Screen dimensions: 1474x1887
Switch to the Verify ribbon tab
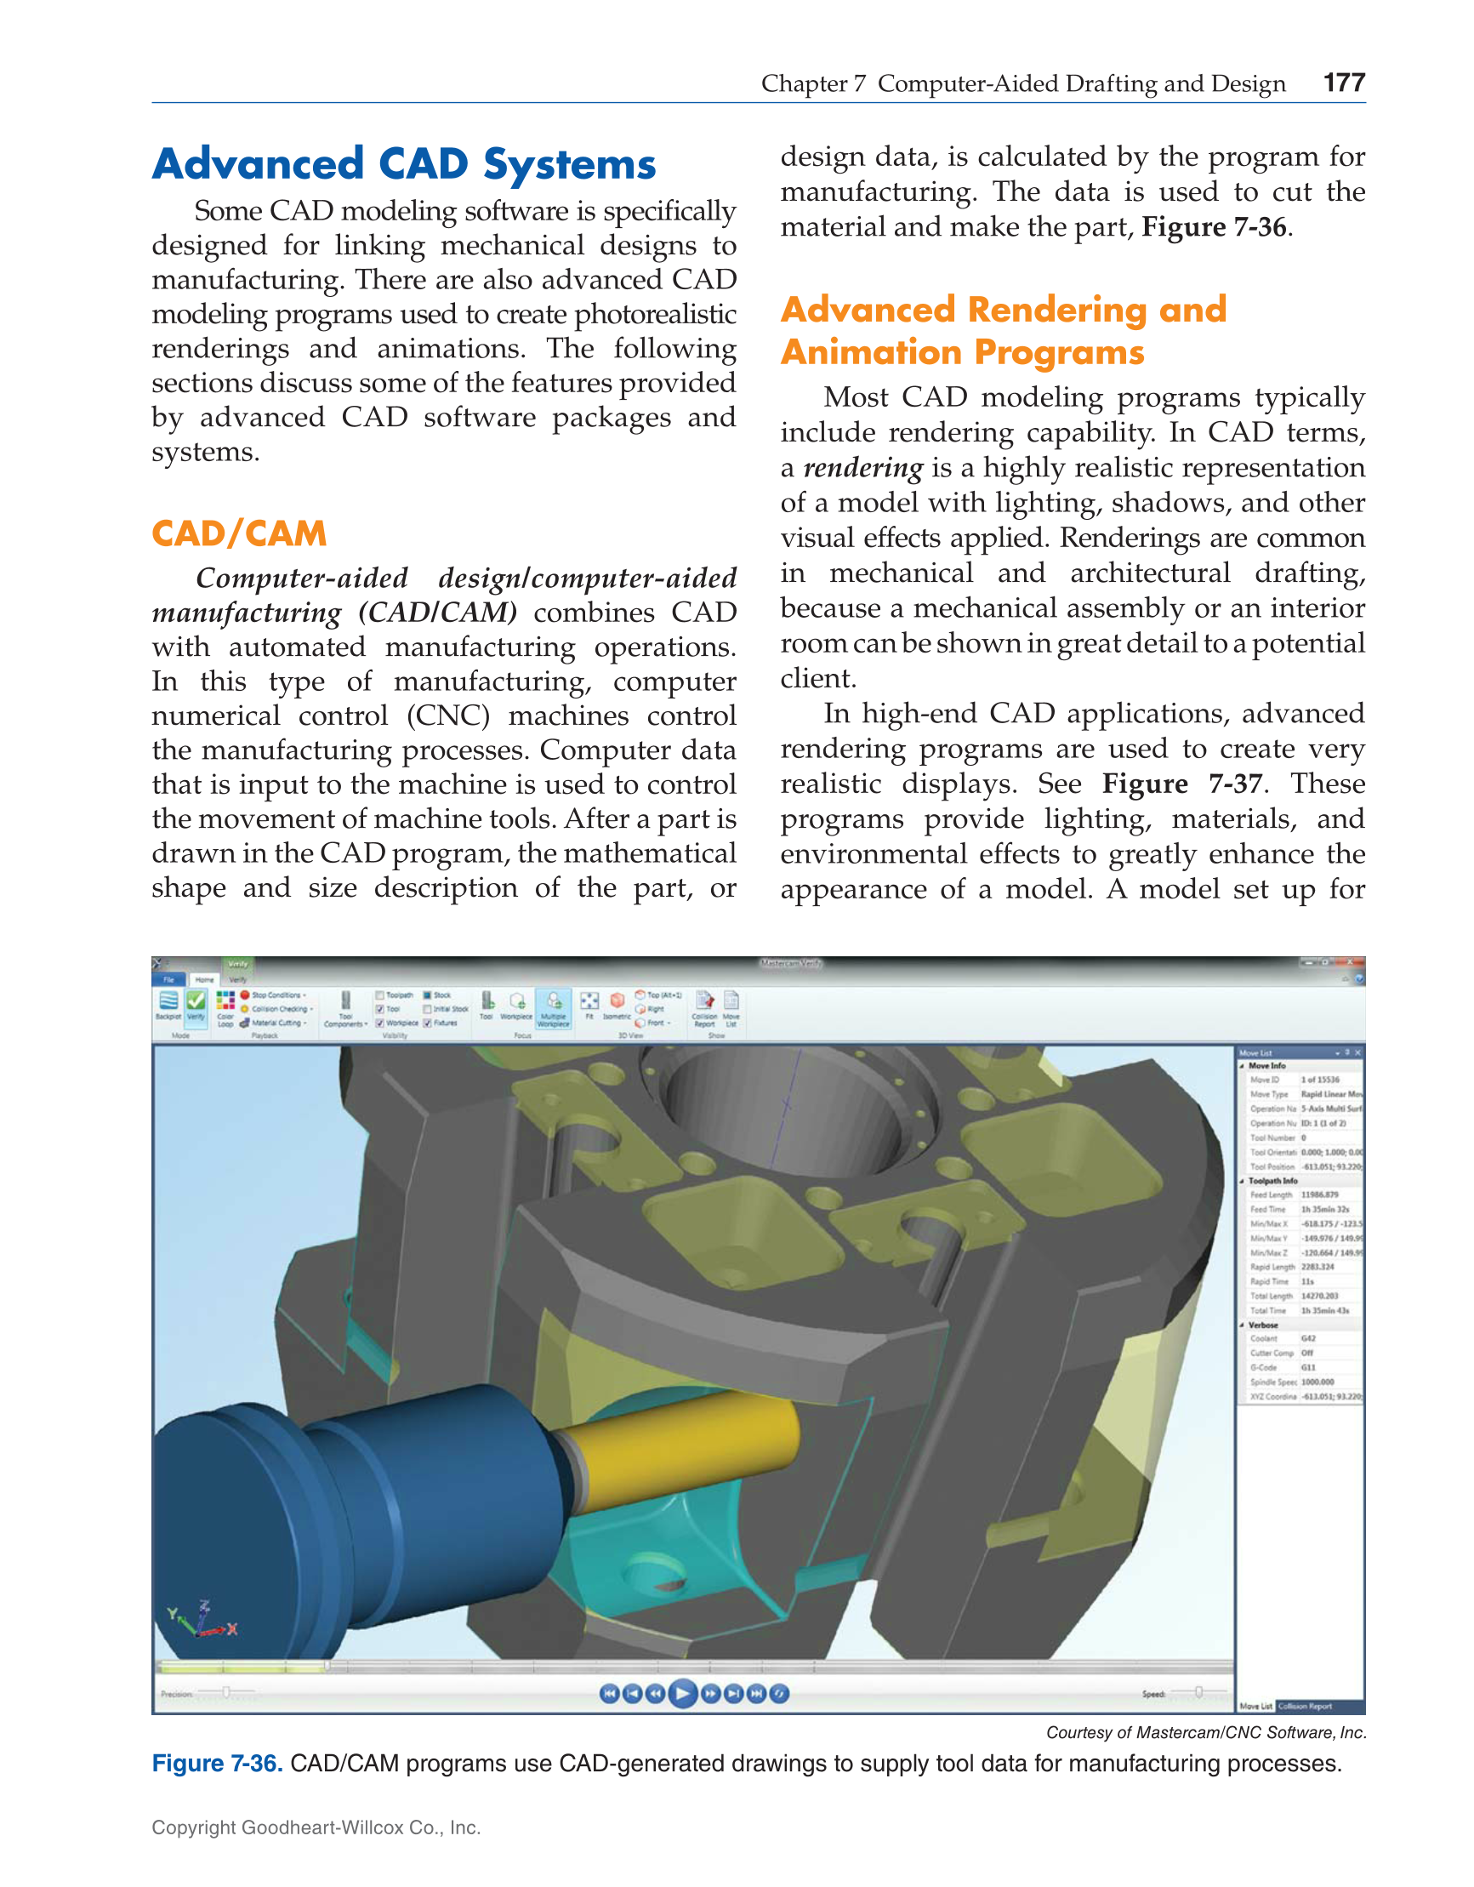237,980
